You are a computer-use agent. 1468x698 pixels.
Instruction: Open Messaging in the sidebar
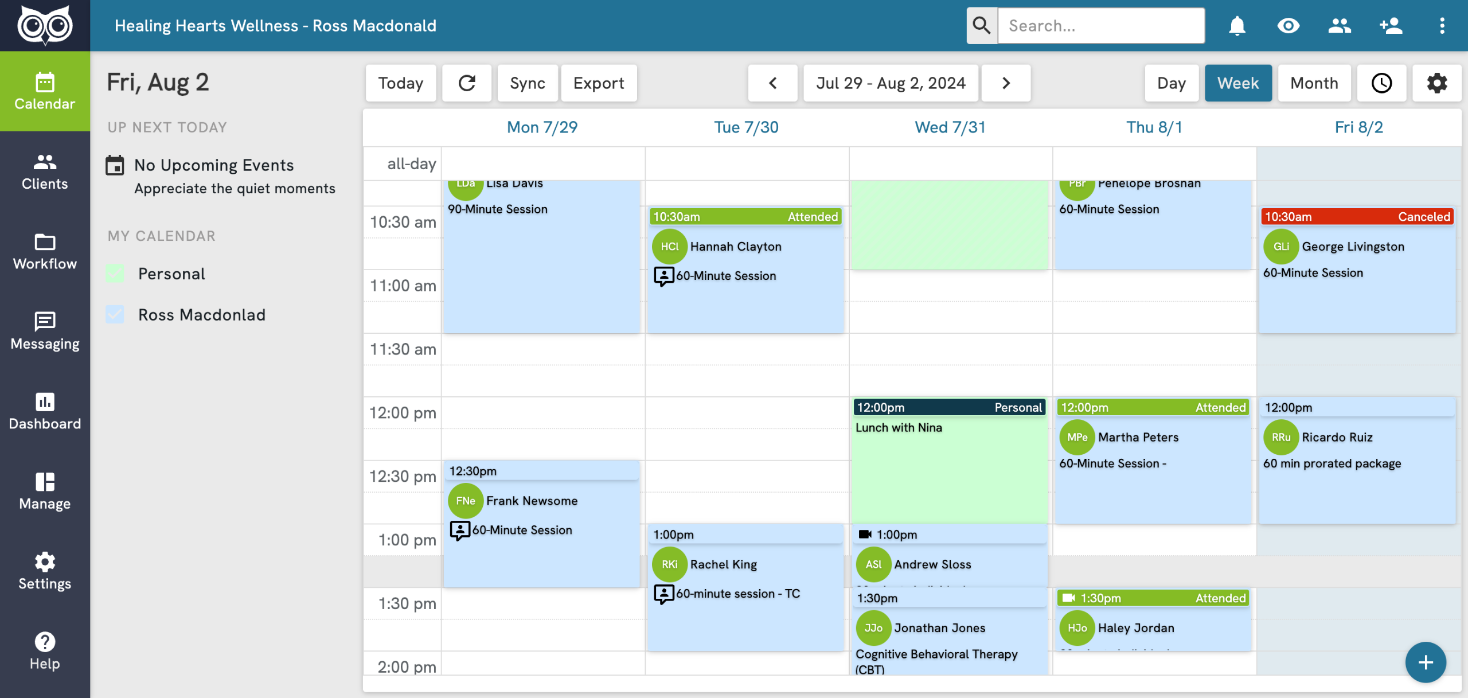[45, 331]
